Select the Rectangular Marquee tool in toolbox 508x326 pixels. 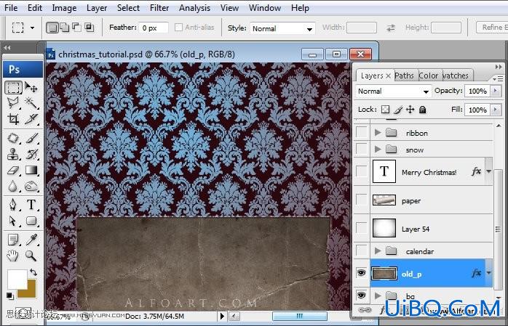coord(13,88)
